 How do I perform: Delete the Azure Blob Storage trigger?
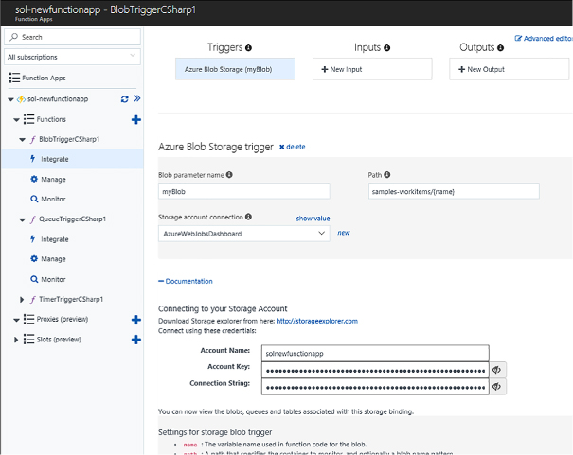pos(293,147)
